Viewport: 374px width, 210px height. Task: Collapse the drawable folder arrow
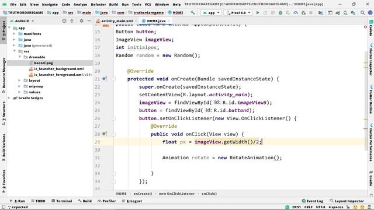point(19,57)
